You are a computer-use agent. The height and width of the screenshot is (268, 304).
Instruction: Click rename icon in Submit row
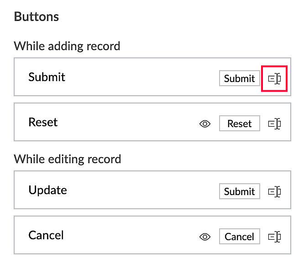pos(274,78)
